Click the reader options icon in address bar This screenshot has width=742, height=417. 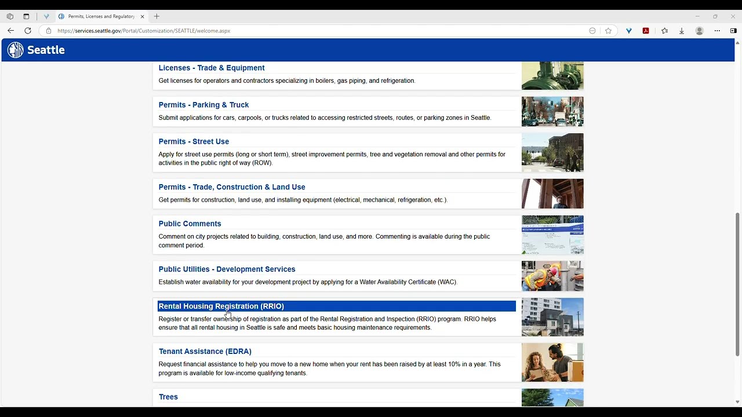click(592, 31)
